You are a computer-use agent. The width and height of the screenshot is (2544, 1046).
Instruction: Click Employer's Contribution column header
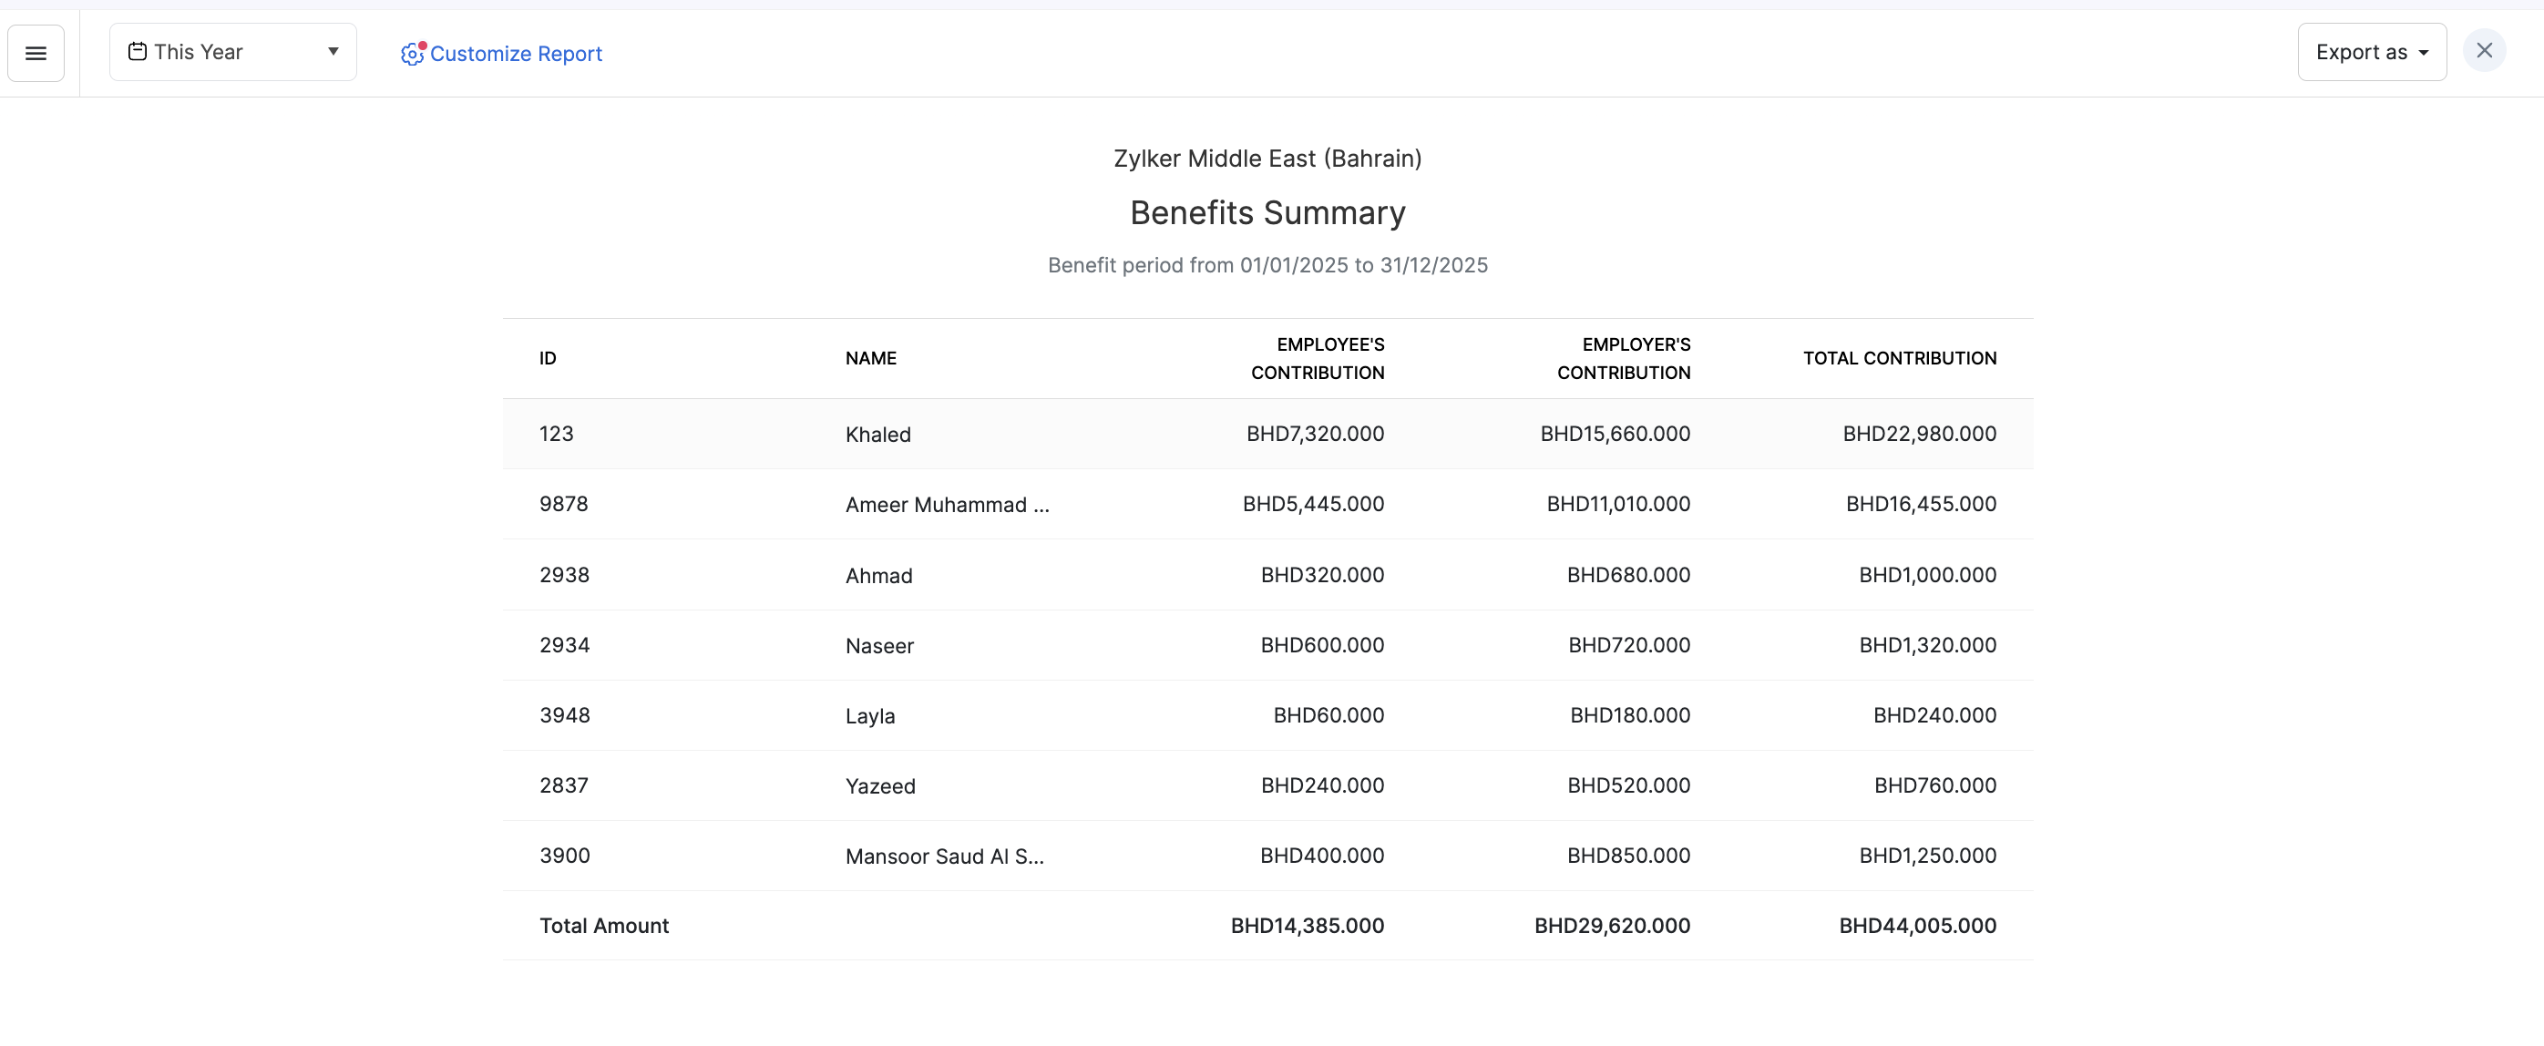pos(1623,359)
